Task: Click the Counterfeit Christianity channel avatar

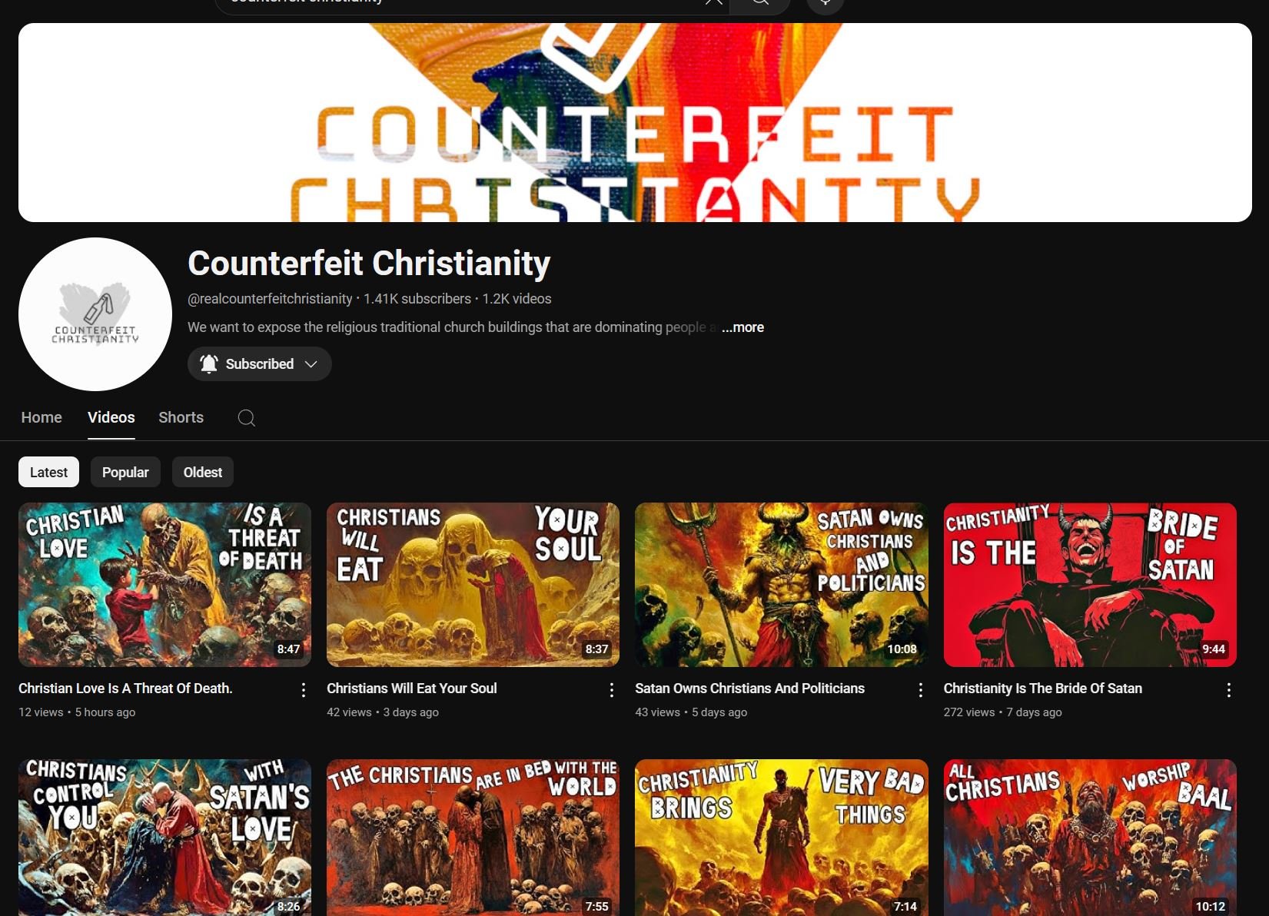Action: (95, 314)
